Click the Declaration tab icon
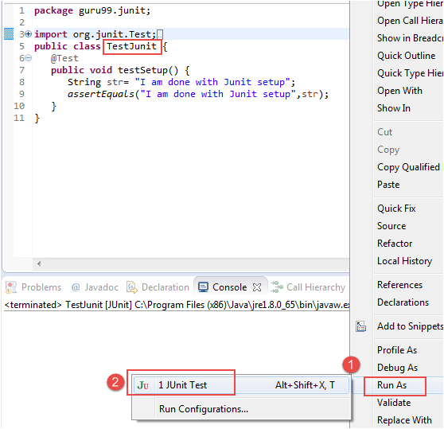Viewport: 444px width, 429px height. click(132, 287)
